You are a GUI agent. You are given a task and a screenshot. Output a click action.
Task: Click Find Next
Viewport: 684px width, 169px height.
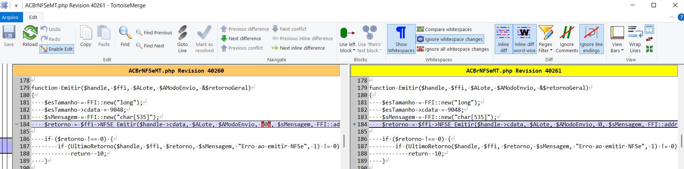150,46
